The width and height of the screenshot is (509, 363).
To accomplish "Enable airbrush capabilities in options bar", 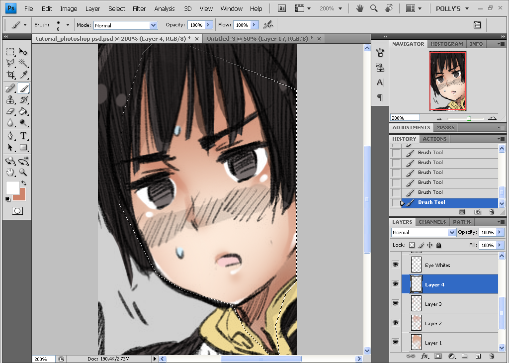I will coord(268,25).
